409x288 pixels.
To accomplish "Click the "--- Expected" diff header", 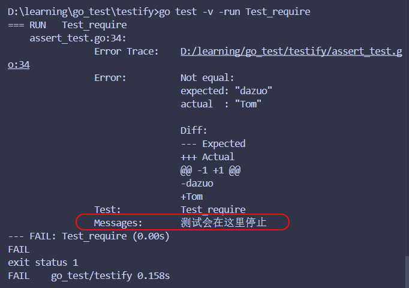I will coord(213,144).
